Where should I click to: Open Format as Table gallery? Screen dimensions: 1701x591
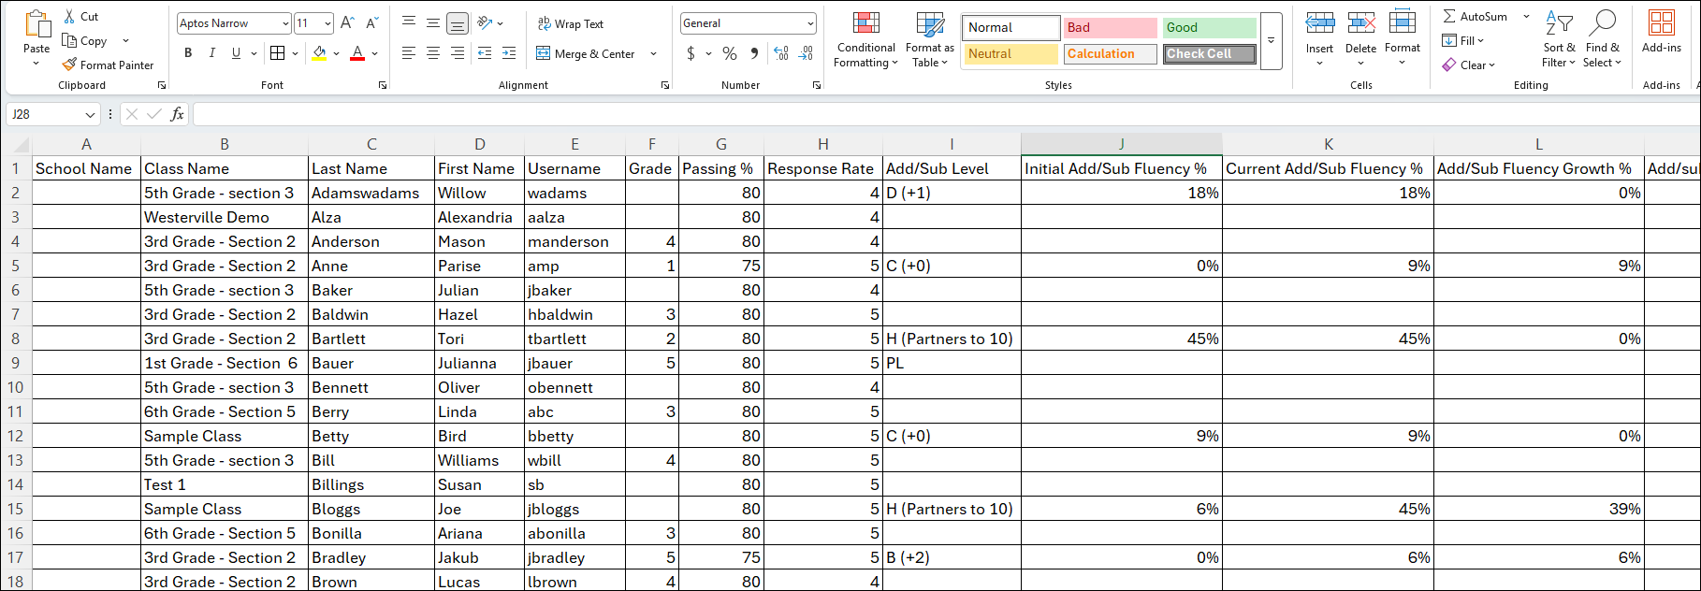pos(930,39)
